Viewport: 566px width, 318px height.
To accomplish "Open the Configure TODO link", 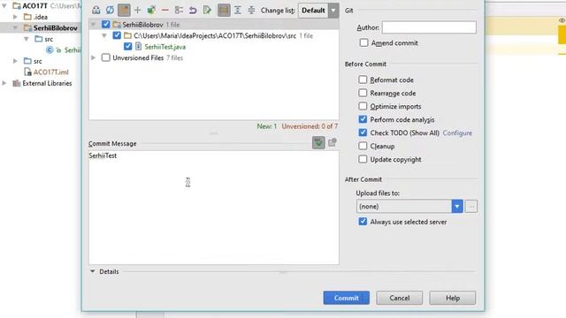I will pyautogui.click(x=457, y=132).
